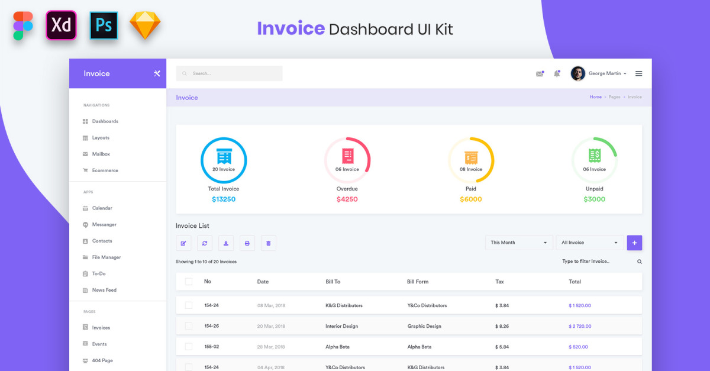Toggle the select-all checkbox in table header
The height and width of the screenshot is (371, 710).
[189, 282]
